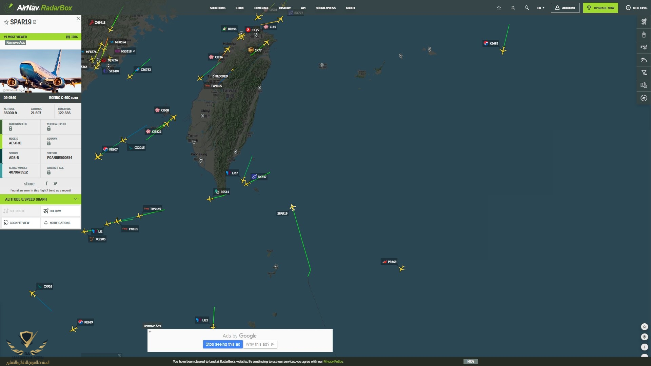Click the Ground Speed lock icon
Image resolution: width=651 pixels, height=366 pixels.
click(11, 129)
